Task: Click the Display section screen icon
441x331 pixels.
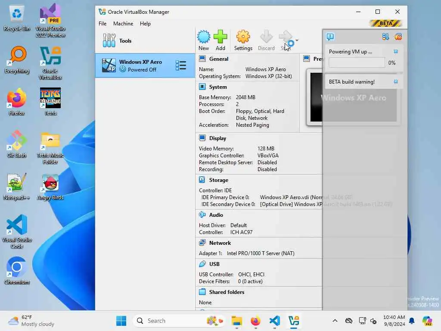Action: 202,138
